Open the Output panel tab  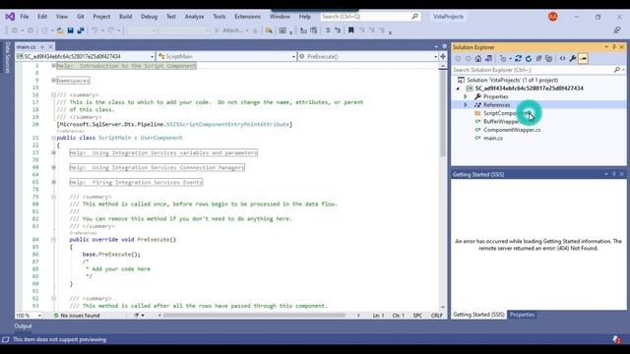click(x=23, y=326)
